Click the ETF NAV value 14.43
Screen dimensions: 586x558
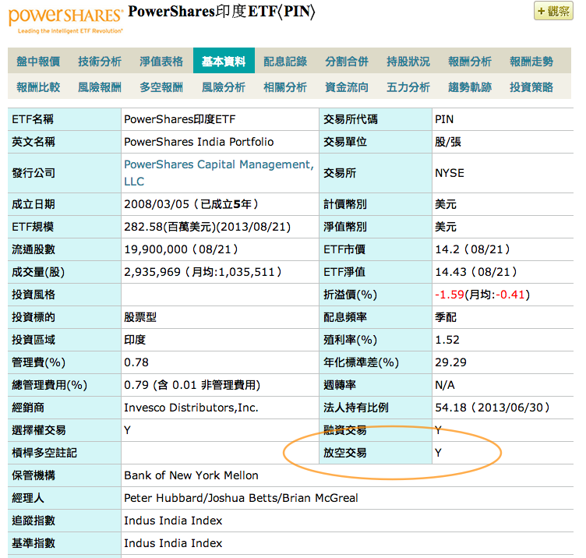coord(450,272)
